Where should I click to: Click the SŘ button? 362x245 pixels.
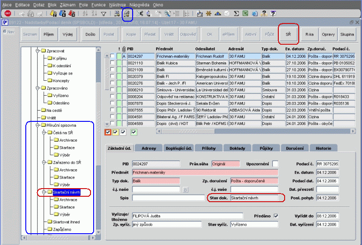pyautogui.click(x=288, y=34)
